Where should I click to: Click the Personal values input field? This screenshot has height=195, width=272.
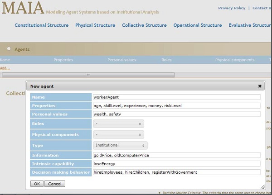click(x=177, y=114)
